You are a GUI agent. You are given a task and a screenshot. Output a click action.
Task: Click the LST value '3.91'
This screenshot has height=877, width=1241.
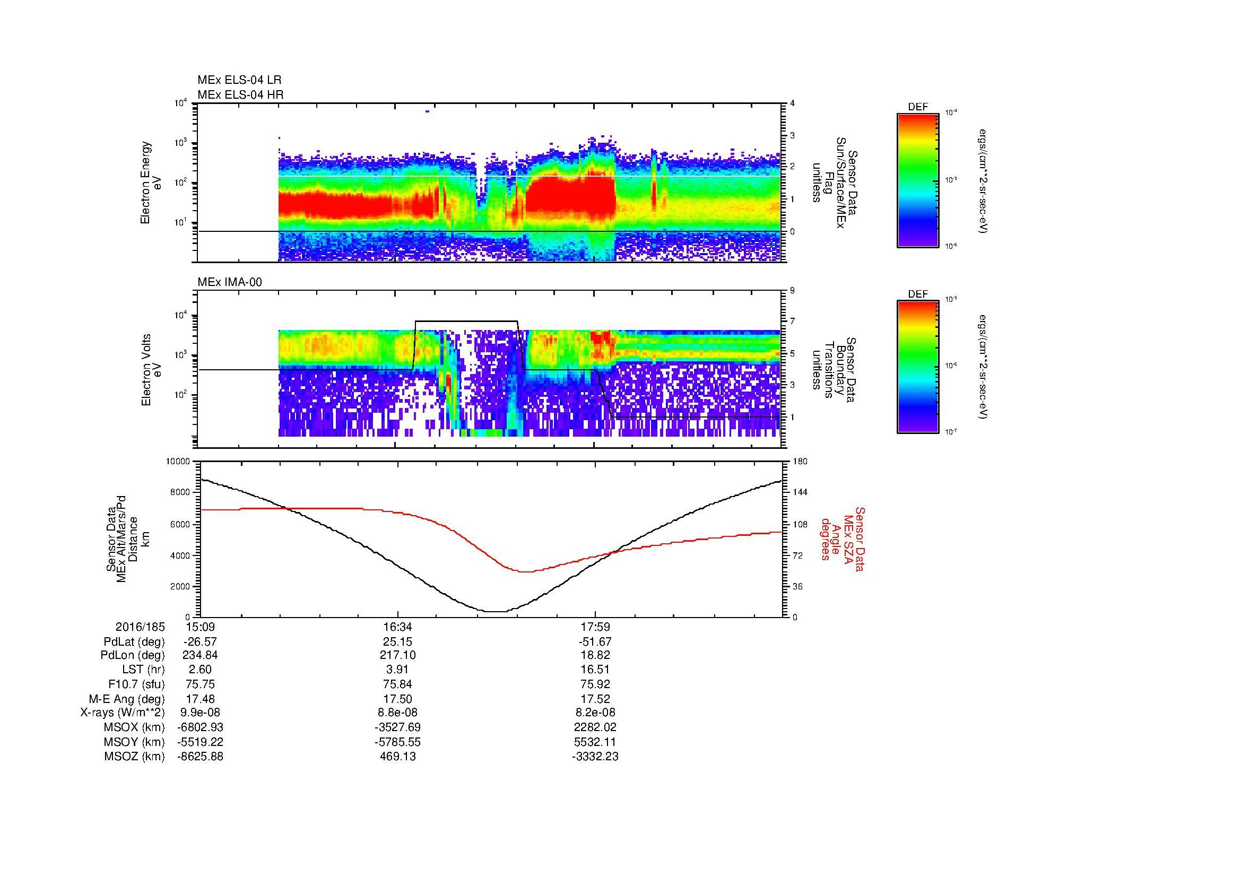[398, 670]
